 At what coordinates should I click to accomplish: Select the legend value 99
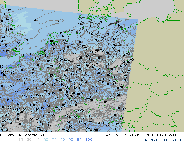tap(79, 140)
